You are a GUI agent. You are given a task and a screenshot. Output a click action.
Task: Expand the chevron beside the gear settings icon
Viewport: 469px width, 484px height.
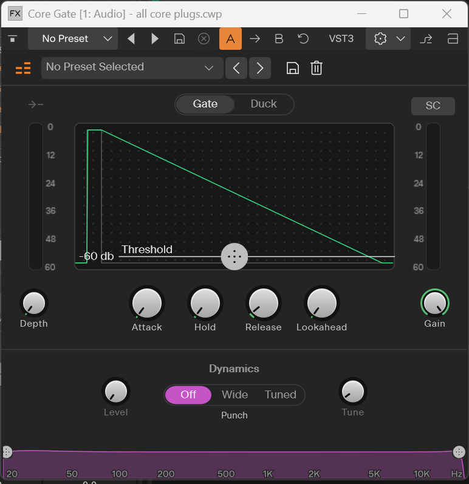[x=400, y=39]
